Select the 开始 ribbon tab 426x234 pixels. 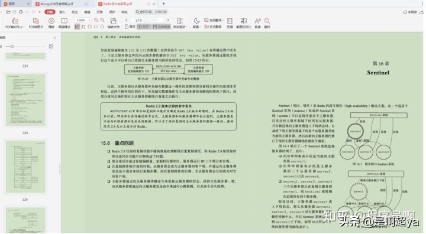[50, 12]
